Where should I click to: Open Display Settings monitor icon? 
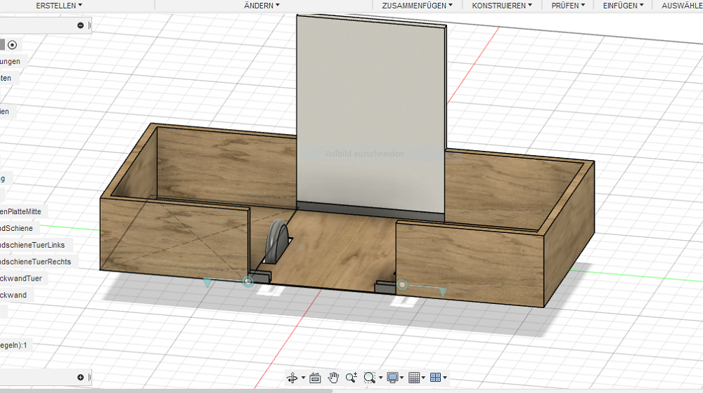click(x=392, y=378)
